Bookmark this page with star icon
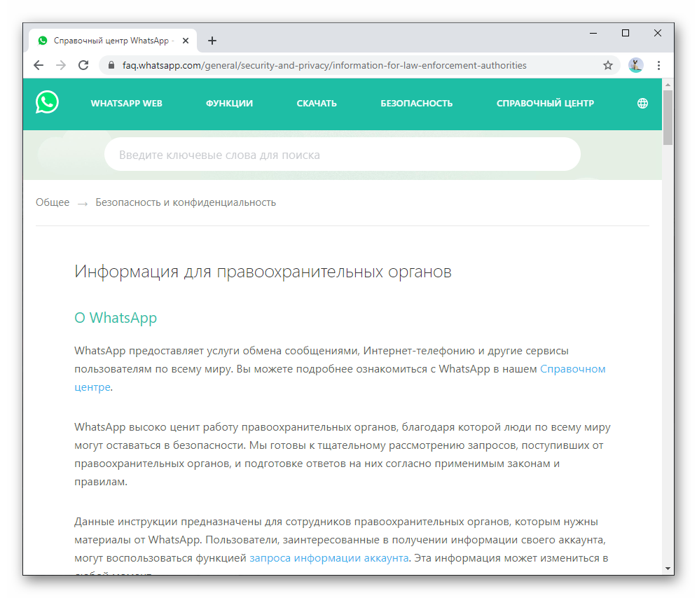 607,65
